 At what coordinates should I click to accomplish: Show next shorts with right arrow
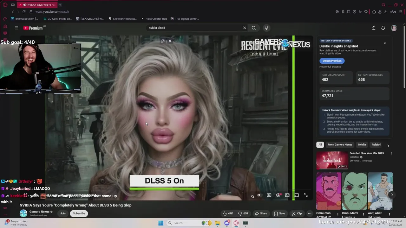pyautogui.click(x=392, y=195)
